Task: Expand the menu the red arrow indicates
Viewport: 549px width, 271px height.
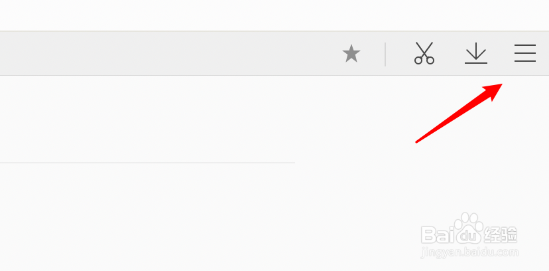Action: [525, 53]
